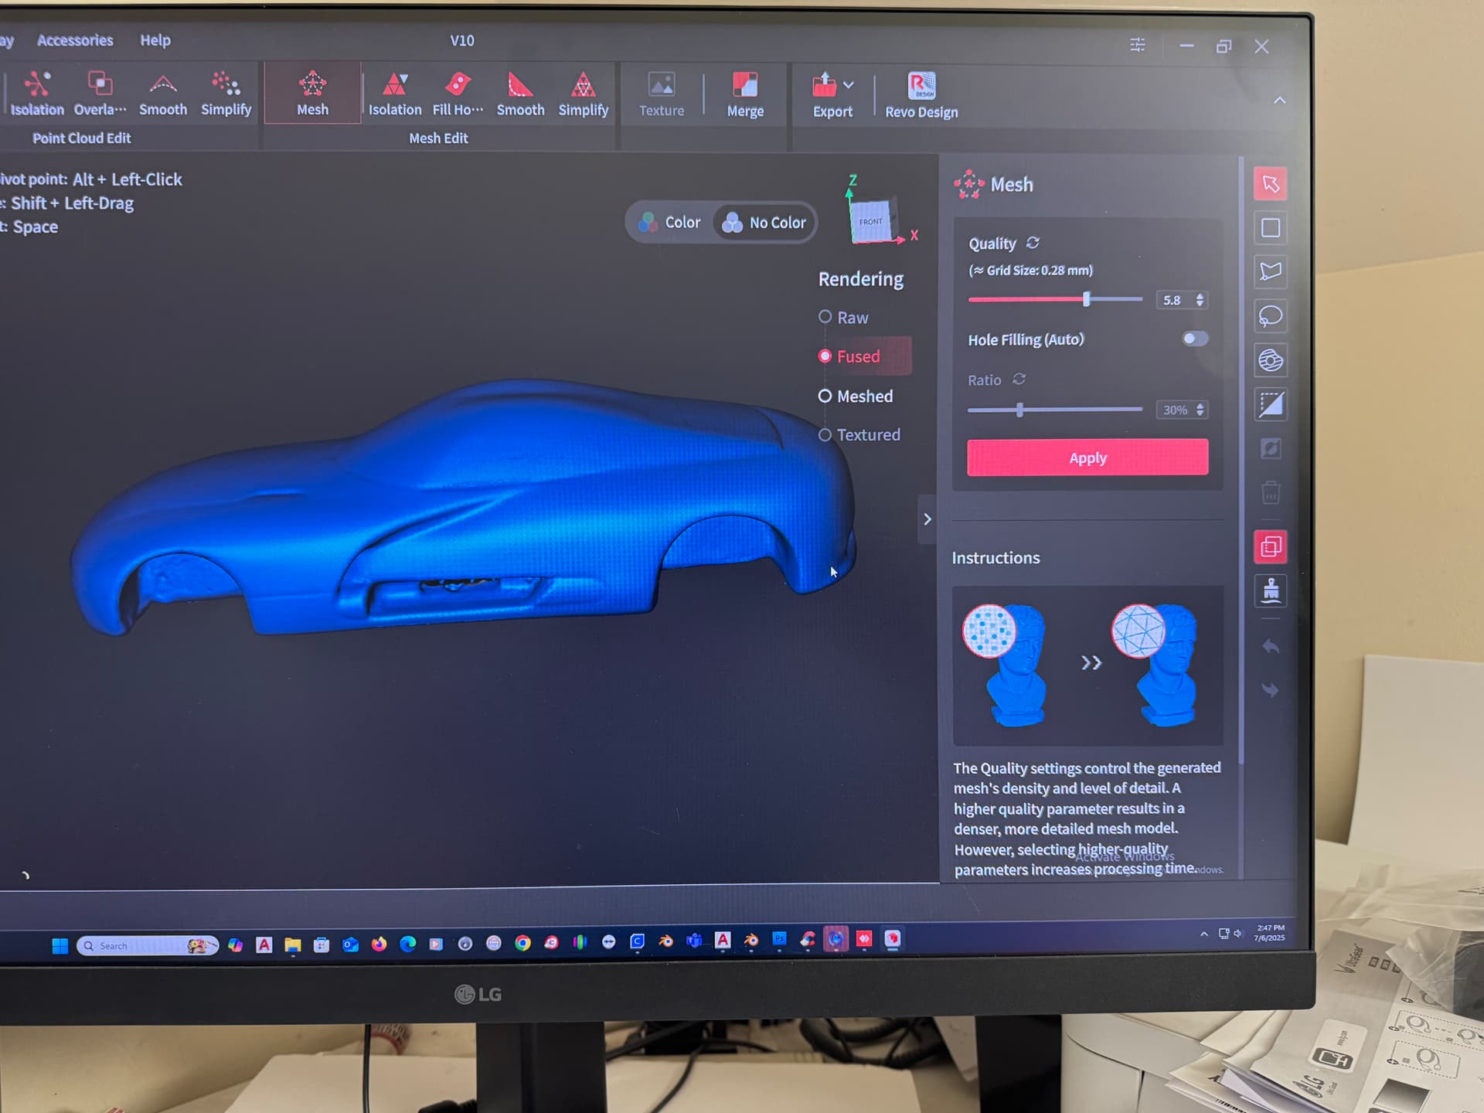Open Firefox from taskbar
The image size is (1484, 1113).
[x=379, y=944]
